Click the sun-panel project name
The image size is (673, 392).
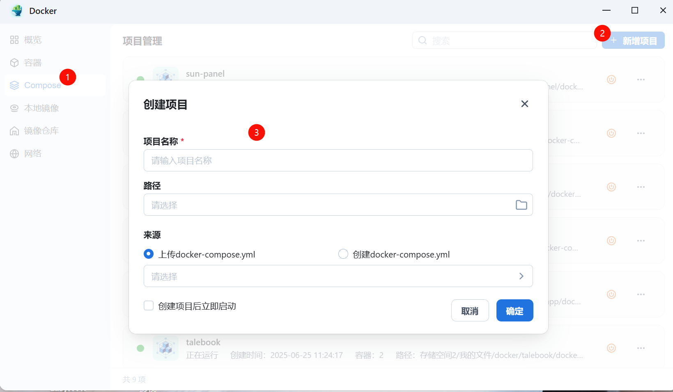pos(205,74)
